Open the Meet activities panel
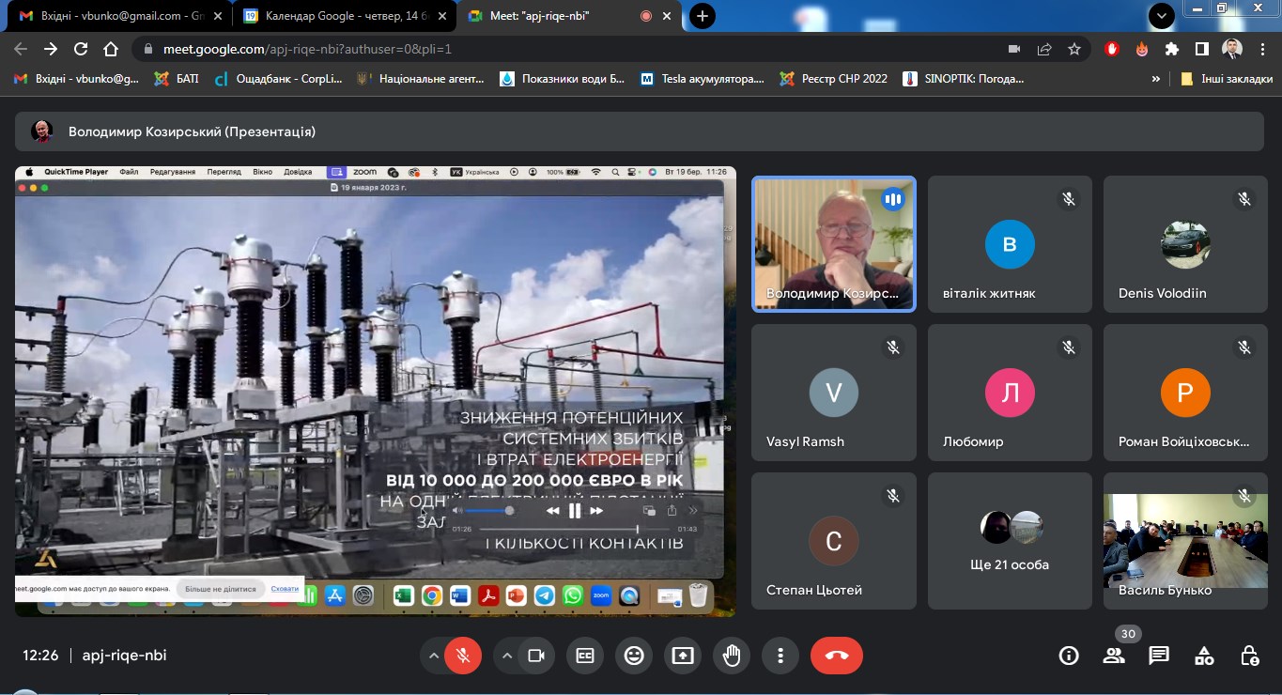This screenshot has width=1282, height=695. point(1204,656)
